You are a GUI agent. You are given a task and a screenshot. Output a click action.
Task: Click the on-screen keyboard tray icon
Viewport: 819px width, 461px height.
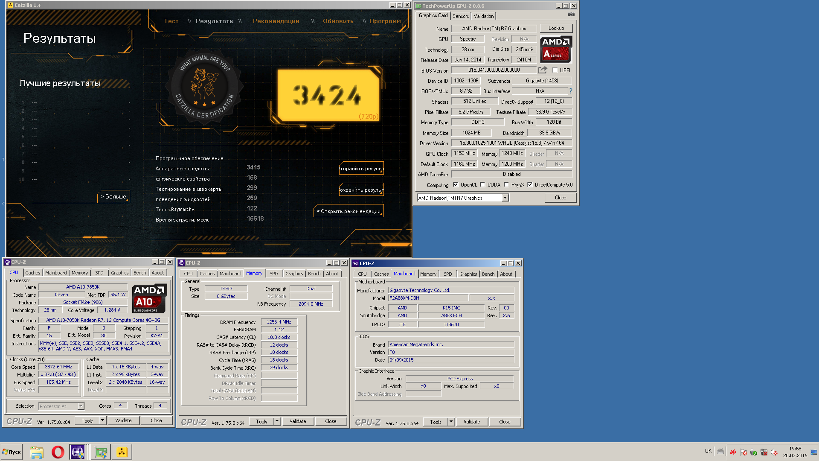click(x=720, y=451)
